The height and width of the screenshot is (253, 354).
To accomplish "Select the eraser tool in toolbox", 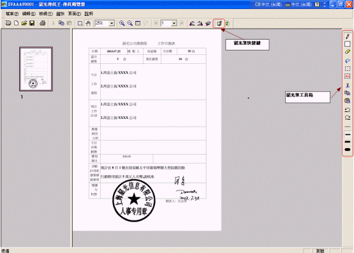I will tap(348, 52).
